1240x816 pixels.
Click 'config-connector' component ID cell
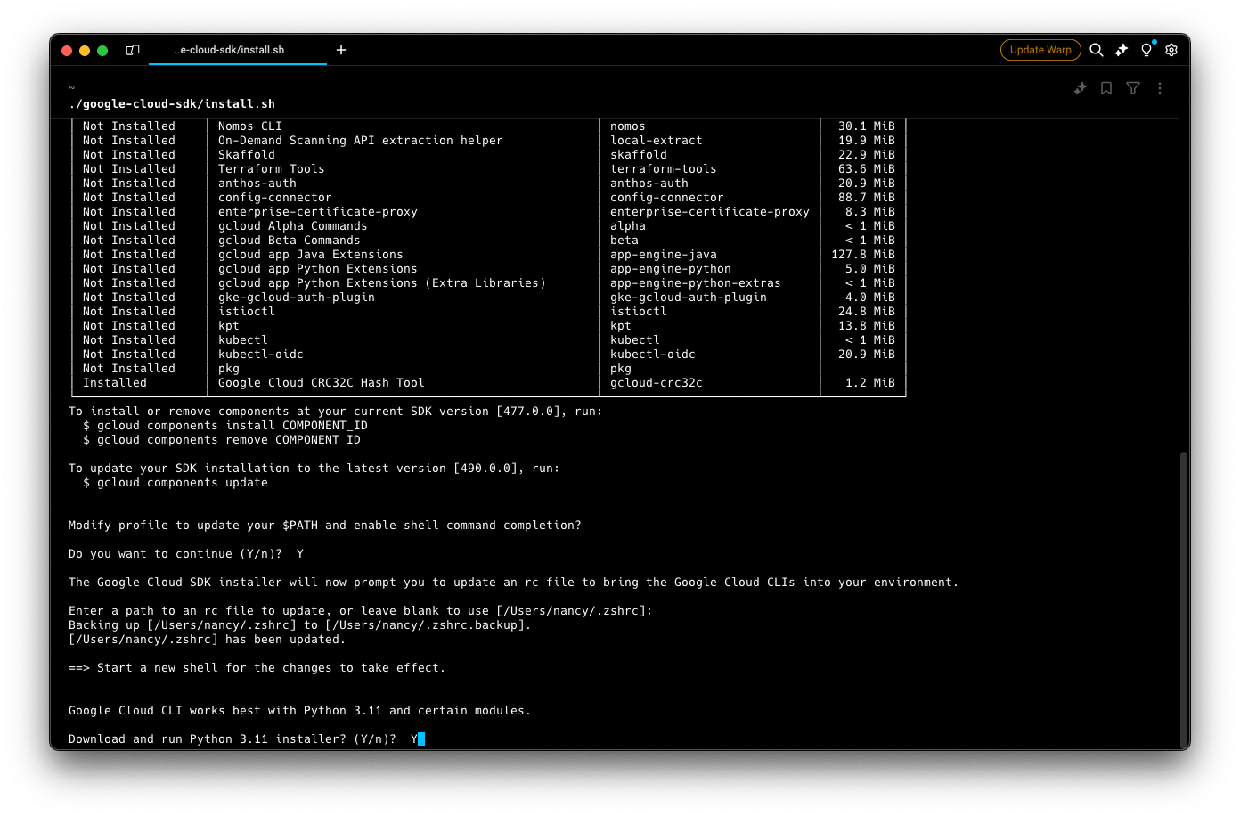tap(667, 198)
